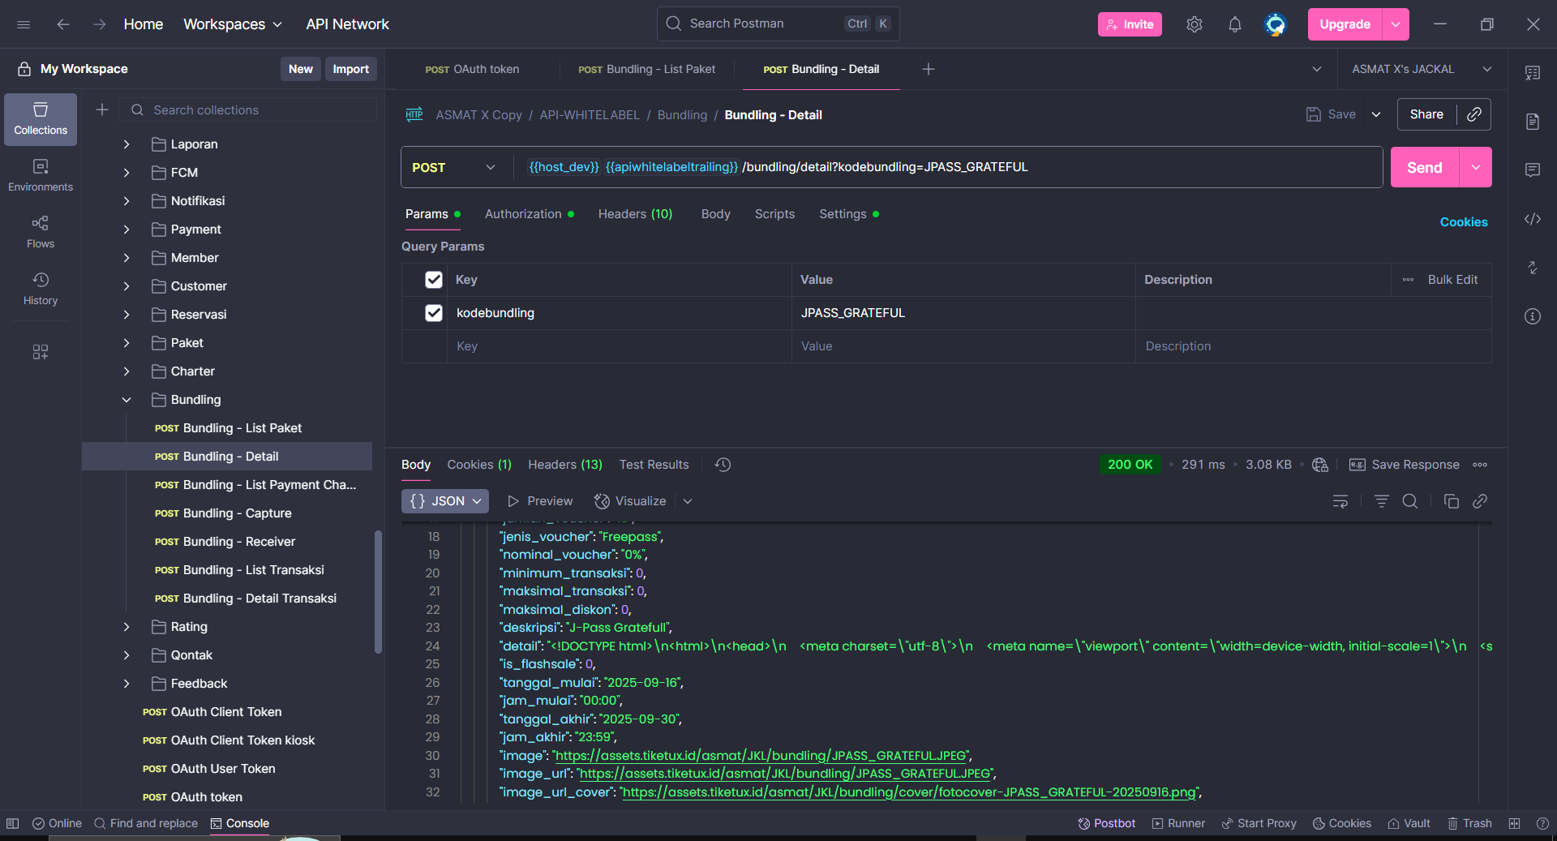
Task: Switch to the Bundling - List Paket tab
Action: click(647, 69)
